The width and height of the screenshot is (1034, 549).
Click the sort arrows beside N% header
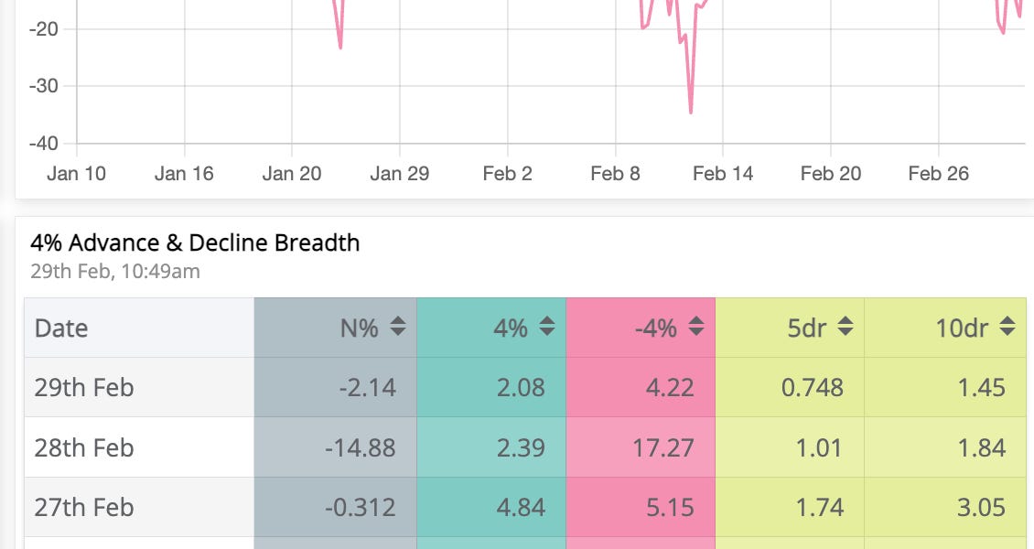[x=397, y=327]
